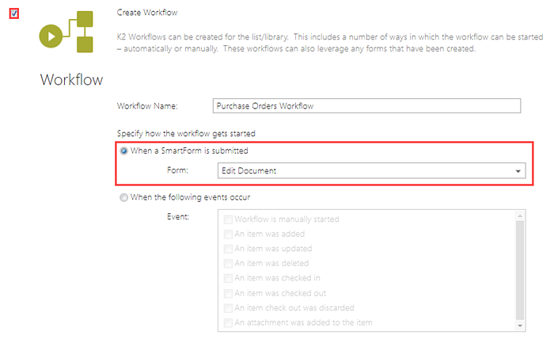The width and height of the screenshot is (554, 343).
Task: Check 'Workflow is manually started' event
Action: tap(229, 219)
